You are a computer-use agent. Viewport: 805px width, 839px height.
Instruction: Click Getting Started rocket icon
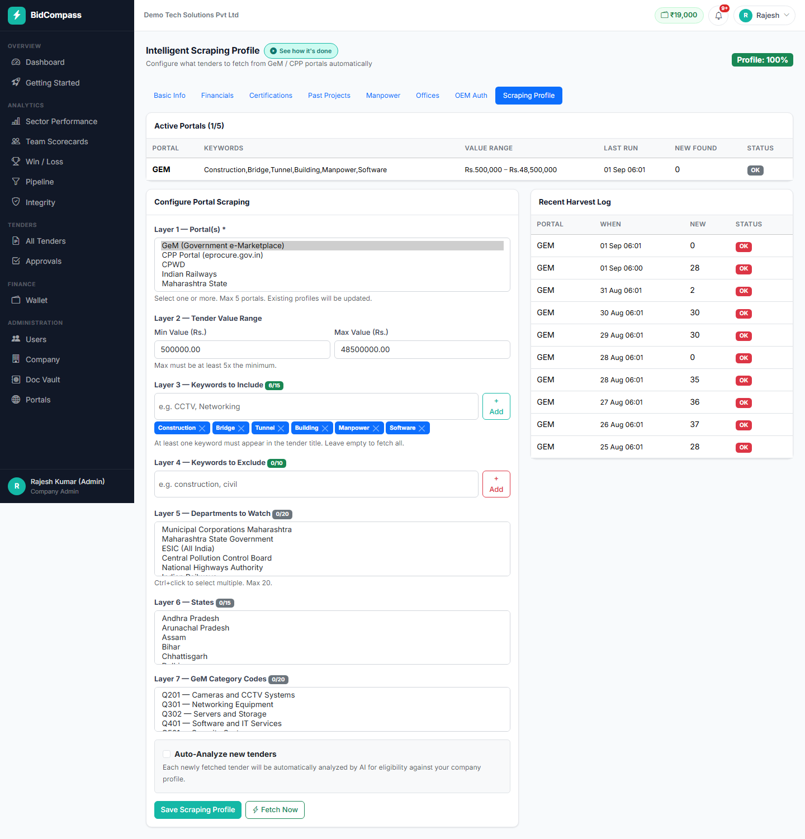[16, 83]
